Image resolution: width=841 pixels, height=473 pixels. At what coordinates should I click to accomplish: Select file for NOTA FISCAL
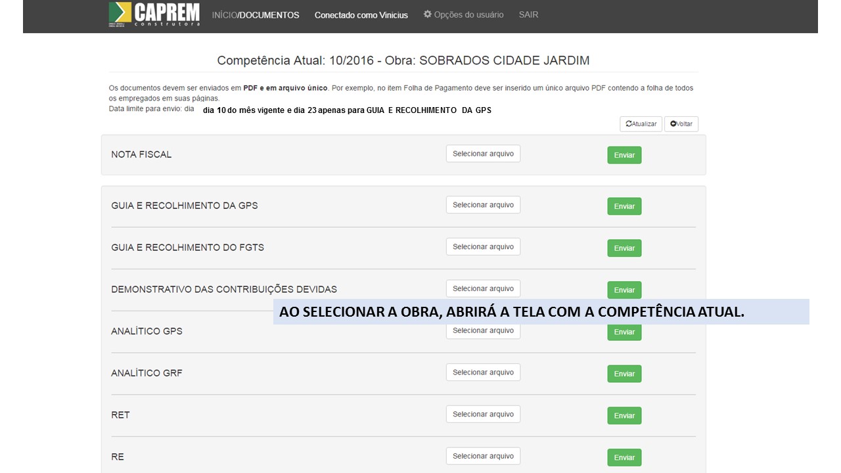coord(483,154)
